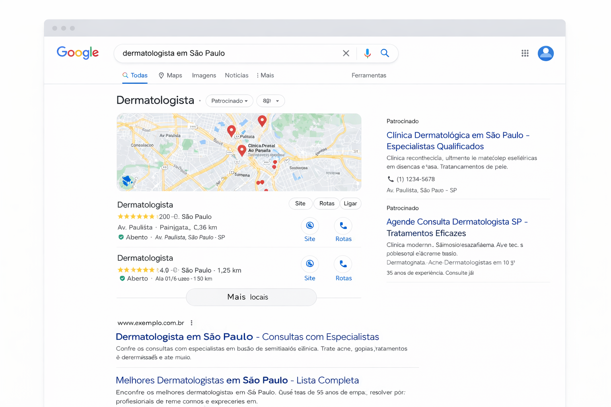Run the search with the magnifier icon
The width and height of the screenshot is (611, 407).
pyautogui.click(x=385, y=53)
